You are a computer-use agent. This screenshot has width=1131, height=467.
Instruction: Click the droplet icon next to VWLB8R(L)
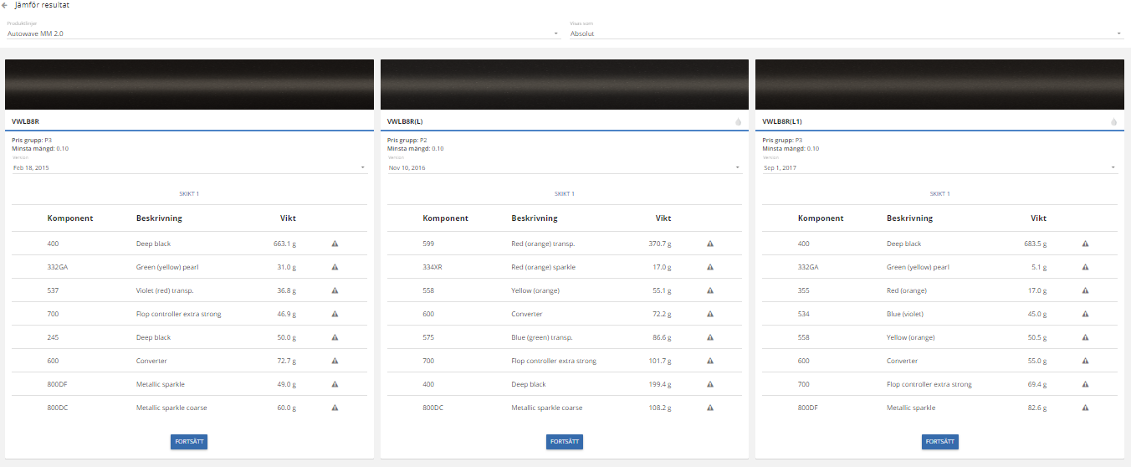click(739, 121)
